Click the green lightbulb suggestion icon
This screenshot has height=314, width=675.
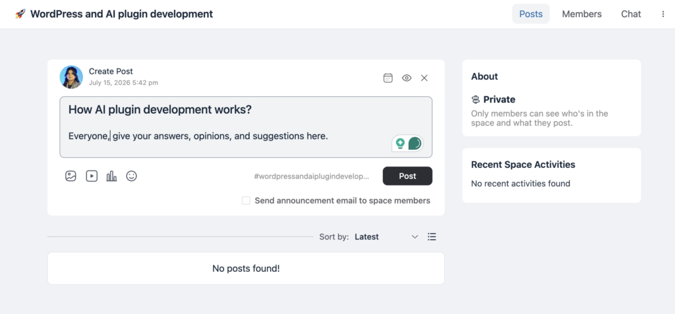coord(400,144)
